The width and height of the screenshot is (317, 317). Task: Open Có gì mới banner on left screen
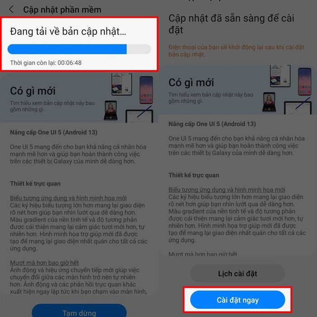click(77, 97)
